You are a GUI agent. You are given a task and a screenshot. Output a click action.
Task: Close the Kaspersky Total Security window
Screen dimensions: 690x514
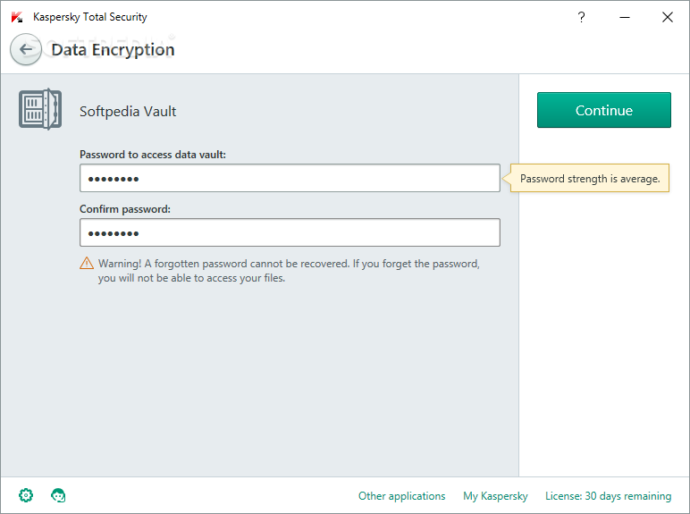pos(667,17)
